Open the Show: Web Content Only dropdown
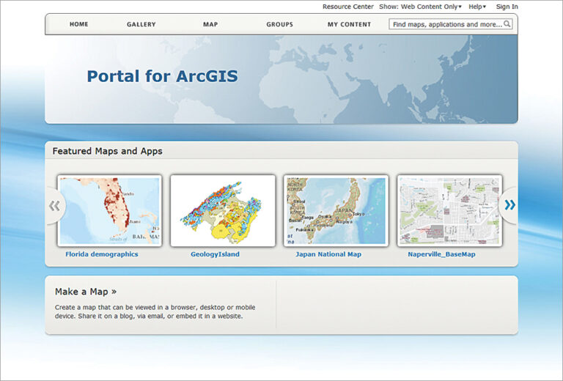 (x=421, y=7)
